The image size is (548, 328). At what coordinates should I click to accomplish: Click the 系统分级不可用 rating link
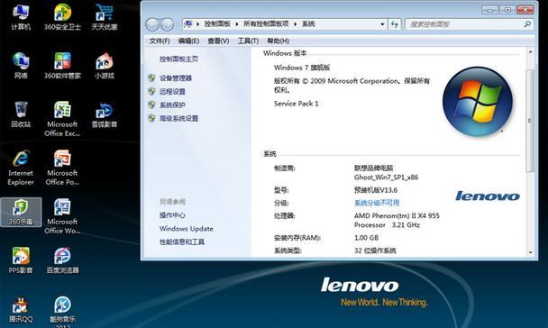(377, 203)
